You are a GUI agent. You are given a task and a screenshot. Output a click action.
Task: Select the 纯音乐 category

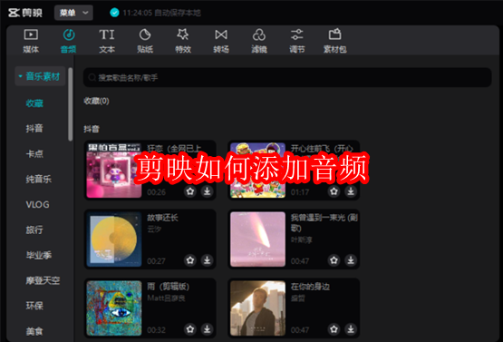38,180
